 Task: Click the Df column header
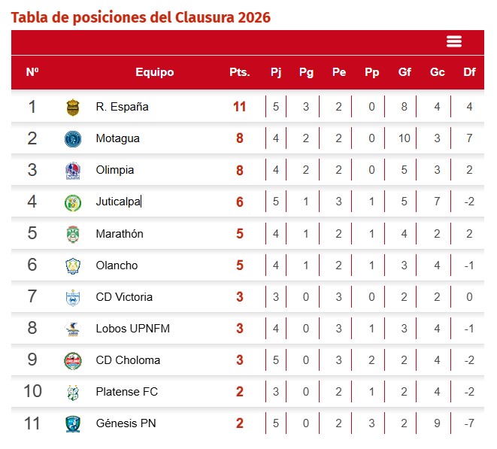tap(469, 72)
